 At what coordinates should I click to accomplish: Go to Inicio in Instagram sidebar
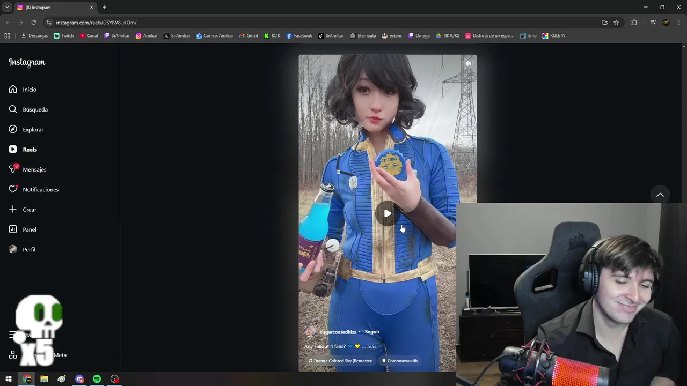tap(23, 90)
